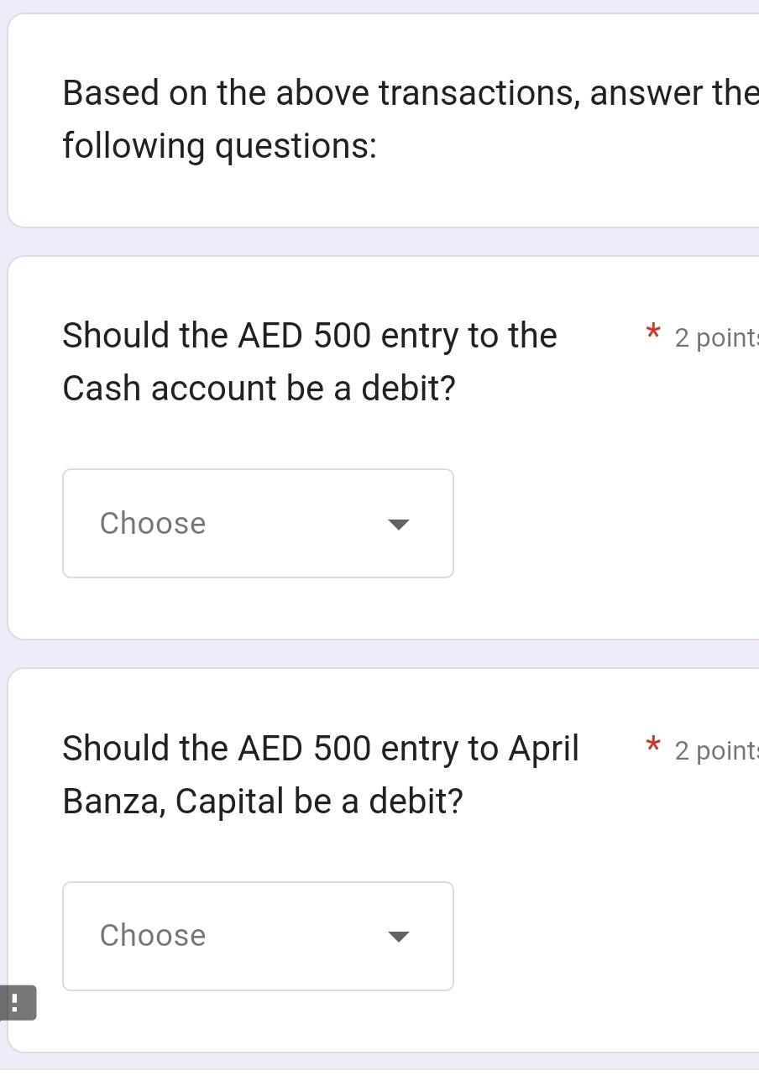The width and height of the screenshot is (759, 1076).
Task: Open the Choose dropdown for the Capital debit question
Action: [x=257, y=936]
